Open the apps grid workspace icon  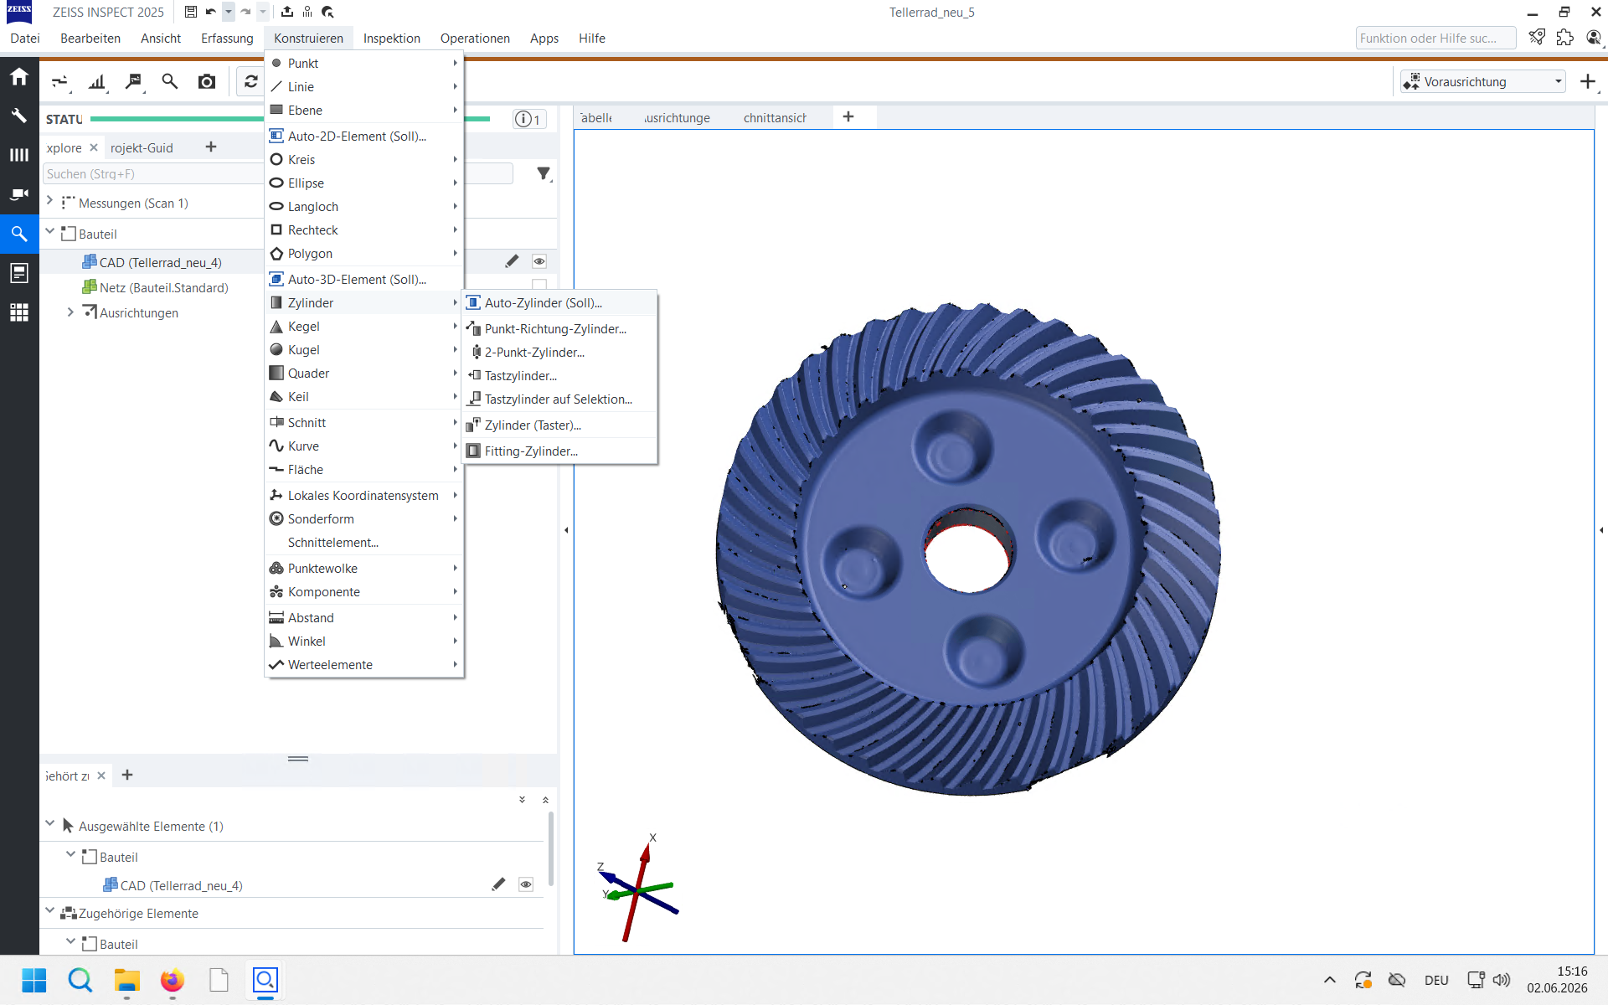coord(19,312)
